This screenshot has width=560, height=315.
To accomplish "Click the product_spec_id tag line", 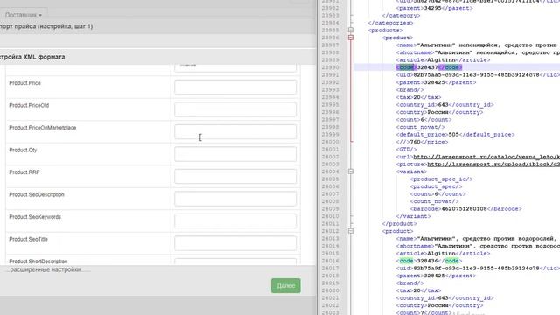I will pos(441,179).
